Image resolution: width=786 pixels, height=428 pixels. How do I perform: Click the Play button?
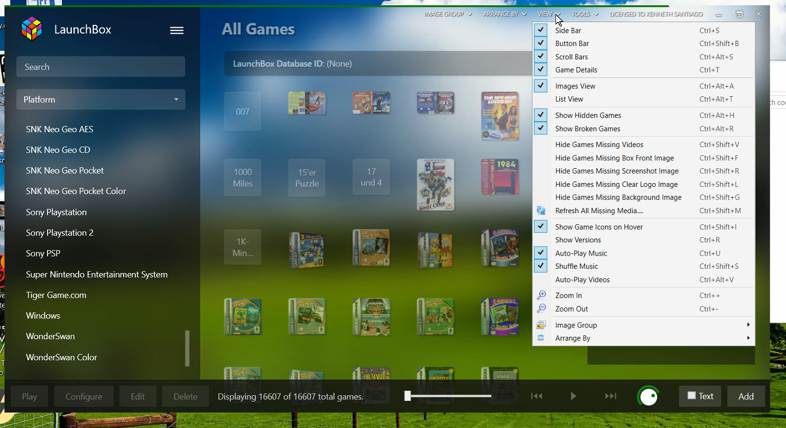[x=30, y=396]
